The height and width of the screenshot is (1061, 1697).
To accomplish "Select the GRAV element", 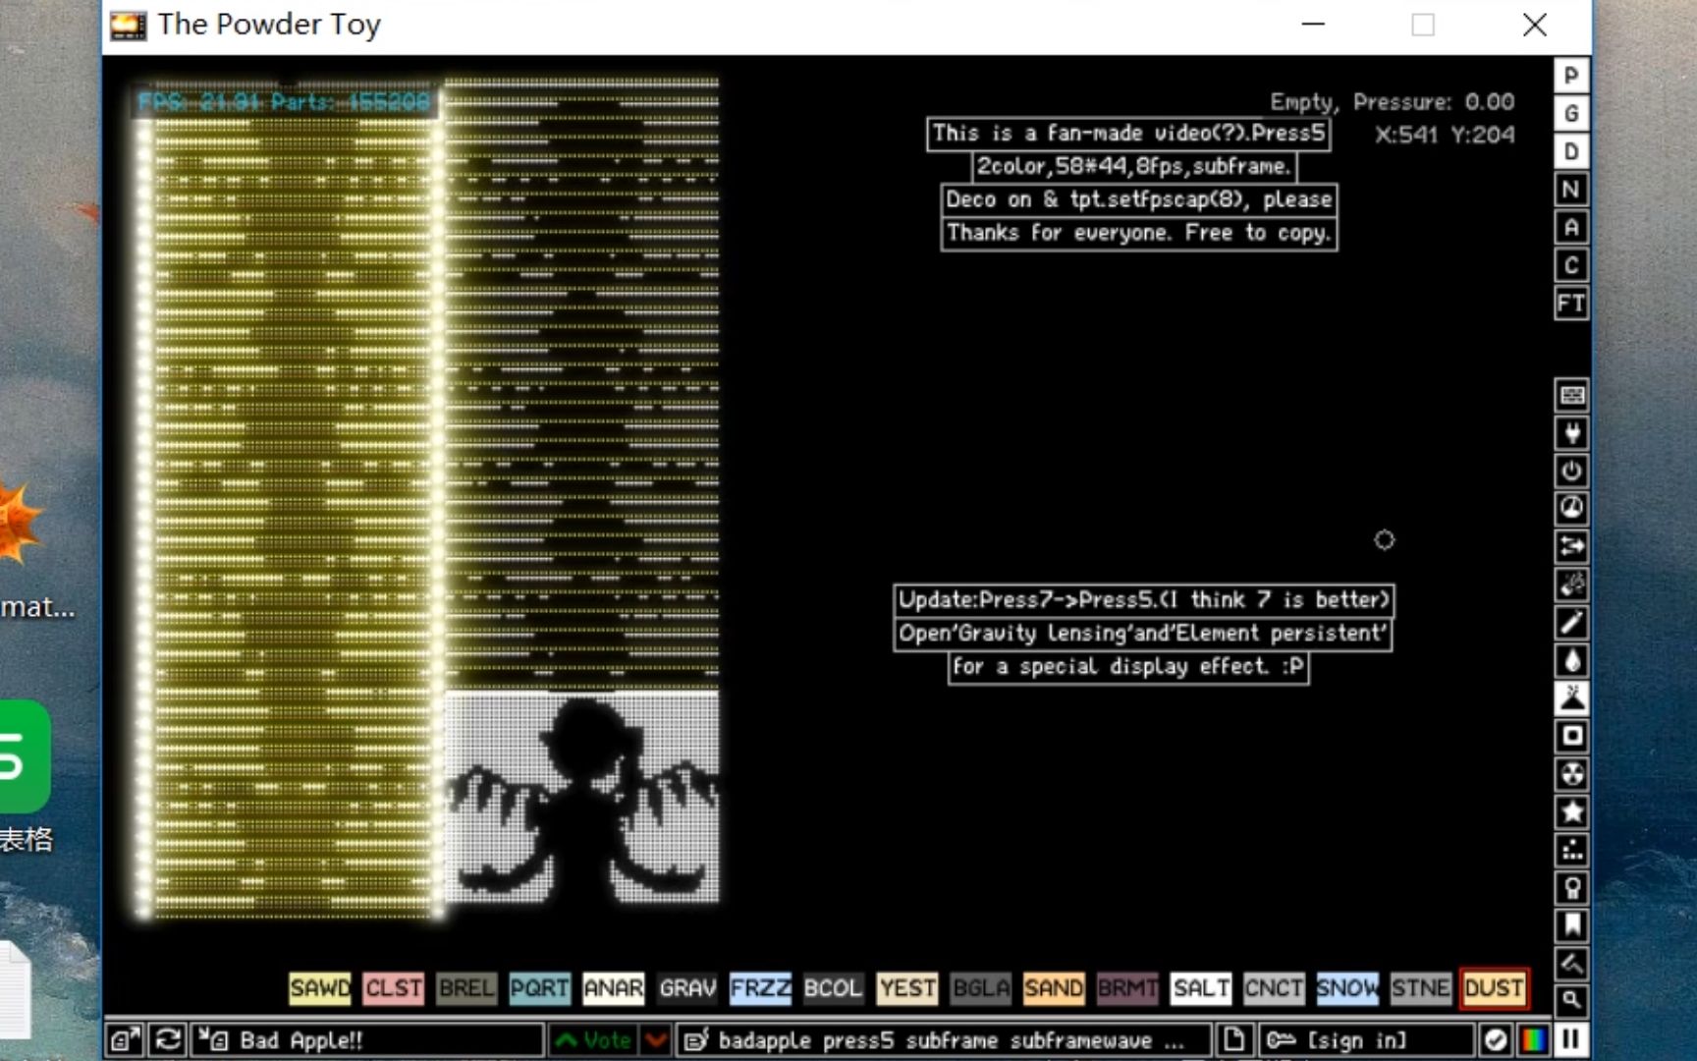I will pos(687,987).
